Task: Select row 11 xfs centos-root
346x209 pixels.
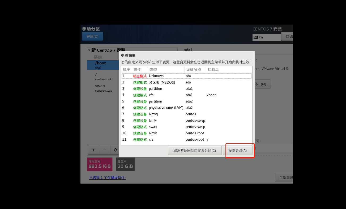Action: click(x=186, y=140)
